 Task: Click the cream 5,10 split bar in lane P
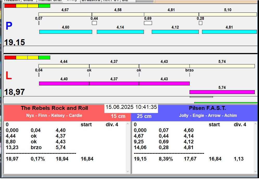228,14
